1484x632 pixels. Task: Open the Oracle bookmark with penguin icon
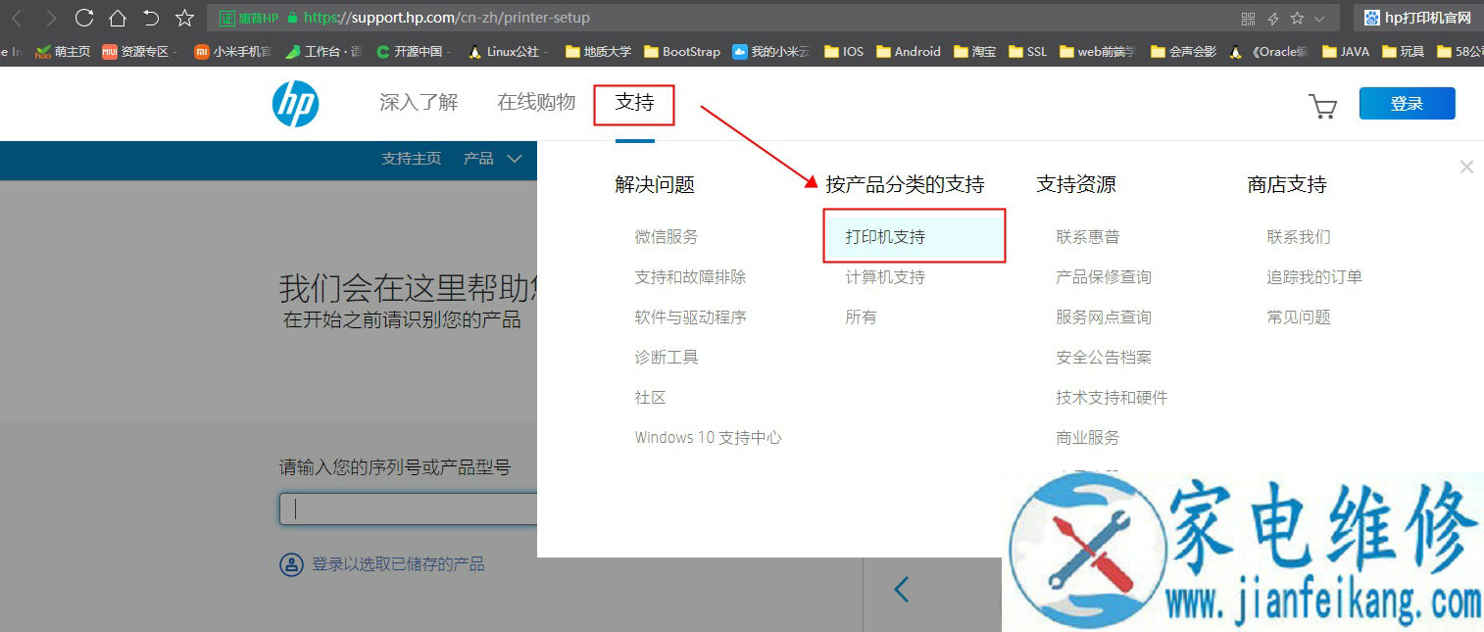point(1269,52)
